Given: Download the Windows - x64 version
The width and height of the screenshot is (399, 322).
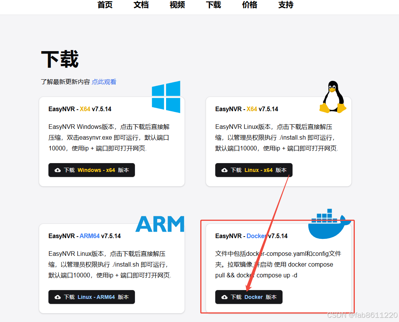Looking at the screenshot, I should [91, 170].
